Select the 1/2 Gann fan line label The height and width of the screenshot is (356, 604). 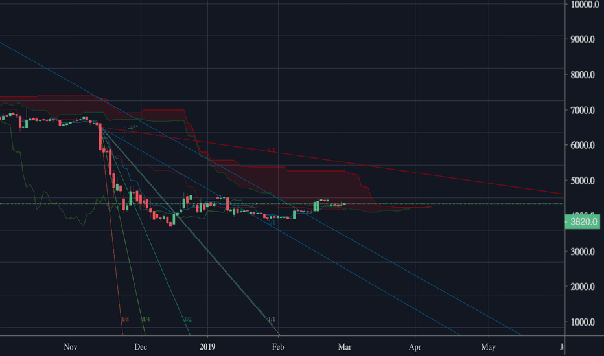coord(187,319)
